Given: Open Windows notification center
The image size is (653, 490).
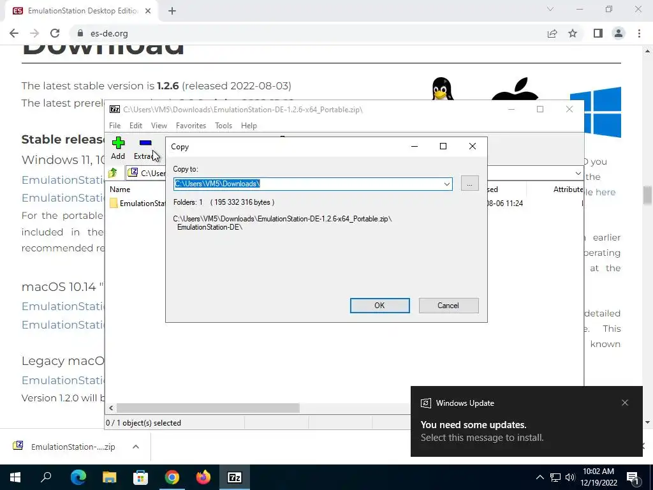Looking at the screenshot, I should pyautogui.click(x=633, y=479).
